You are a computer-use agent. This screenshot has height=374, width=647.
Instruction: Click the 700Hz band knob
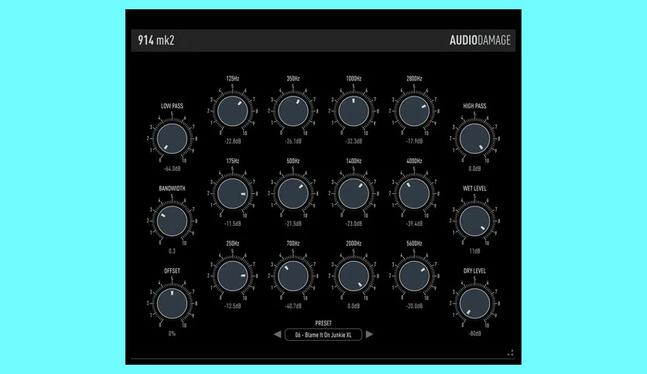click(x=293, y=276)
